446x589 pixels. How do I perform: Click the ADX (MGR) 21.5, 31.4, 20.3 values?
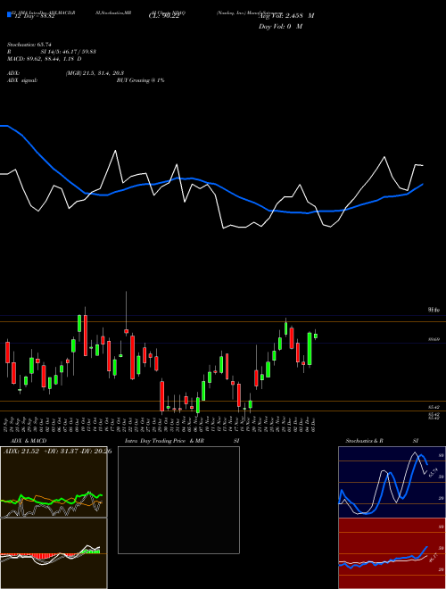point(95,73)
